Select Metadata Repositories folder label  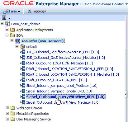point(33,114)
